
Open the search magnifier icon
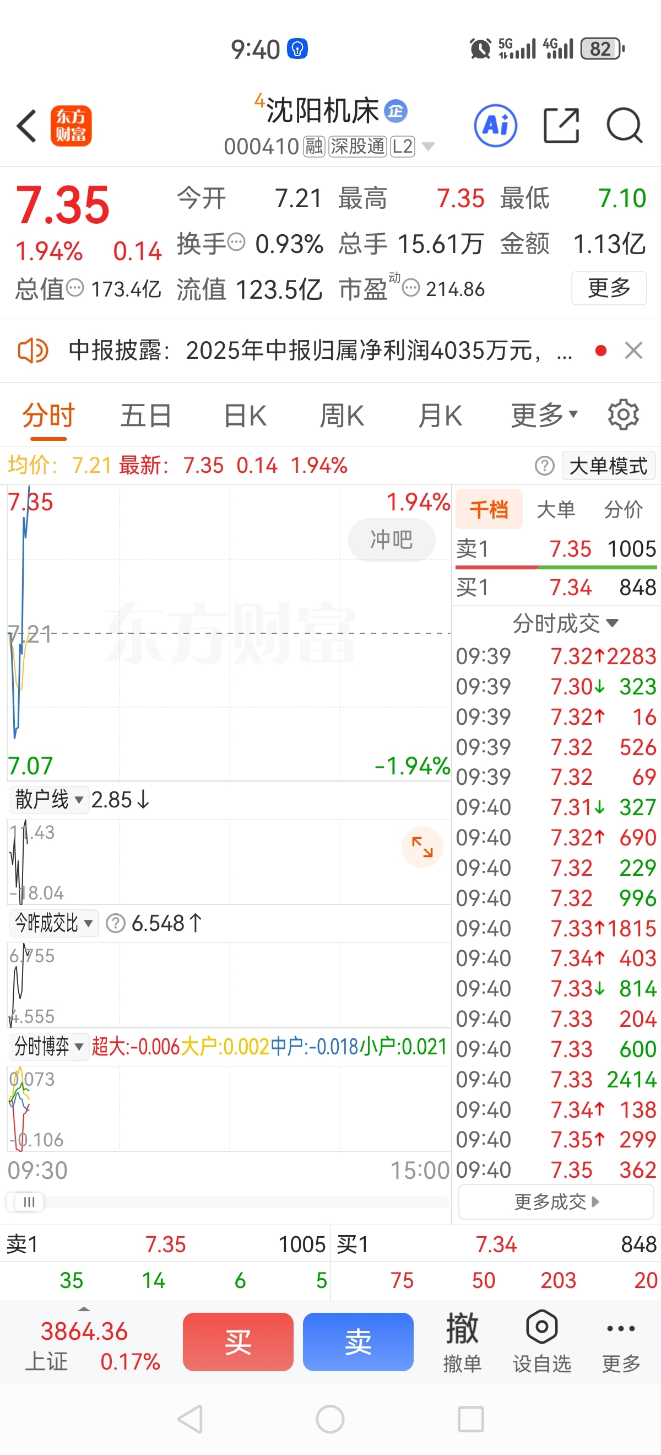point(624,126)
